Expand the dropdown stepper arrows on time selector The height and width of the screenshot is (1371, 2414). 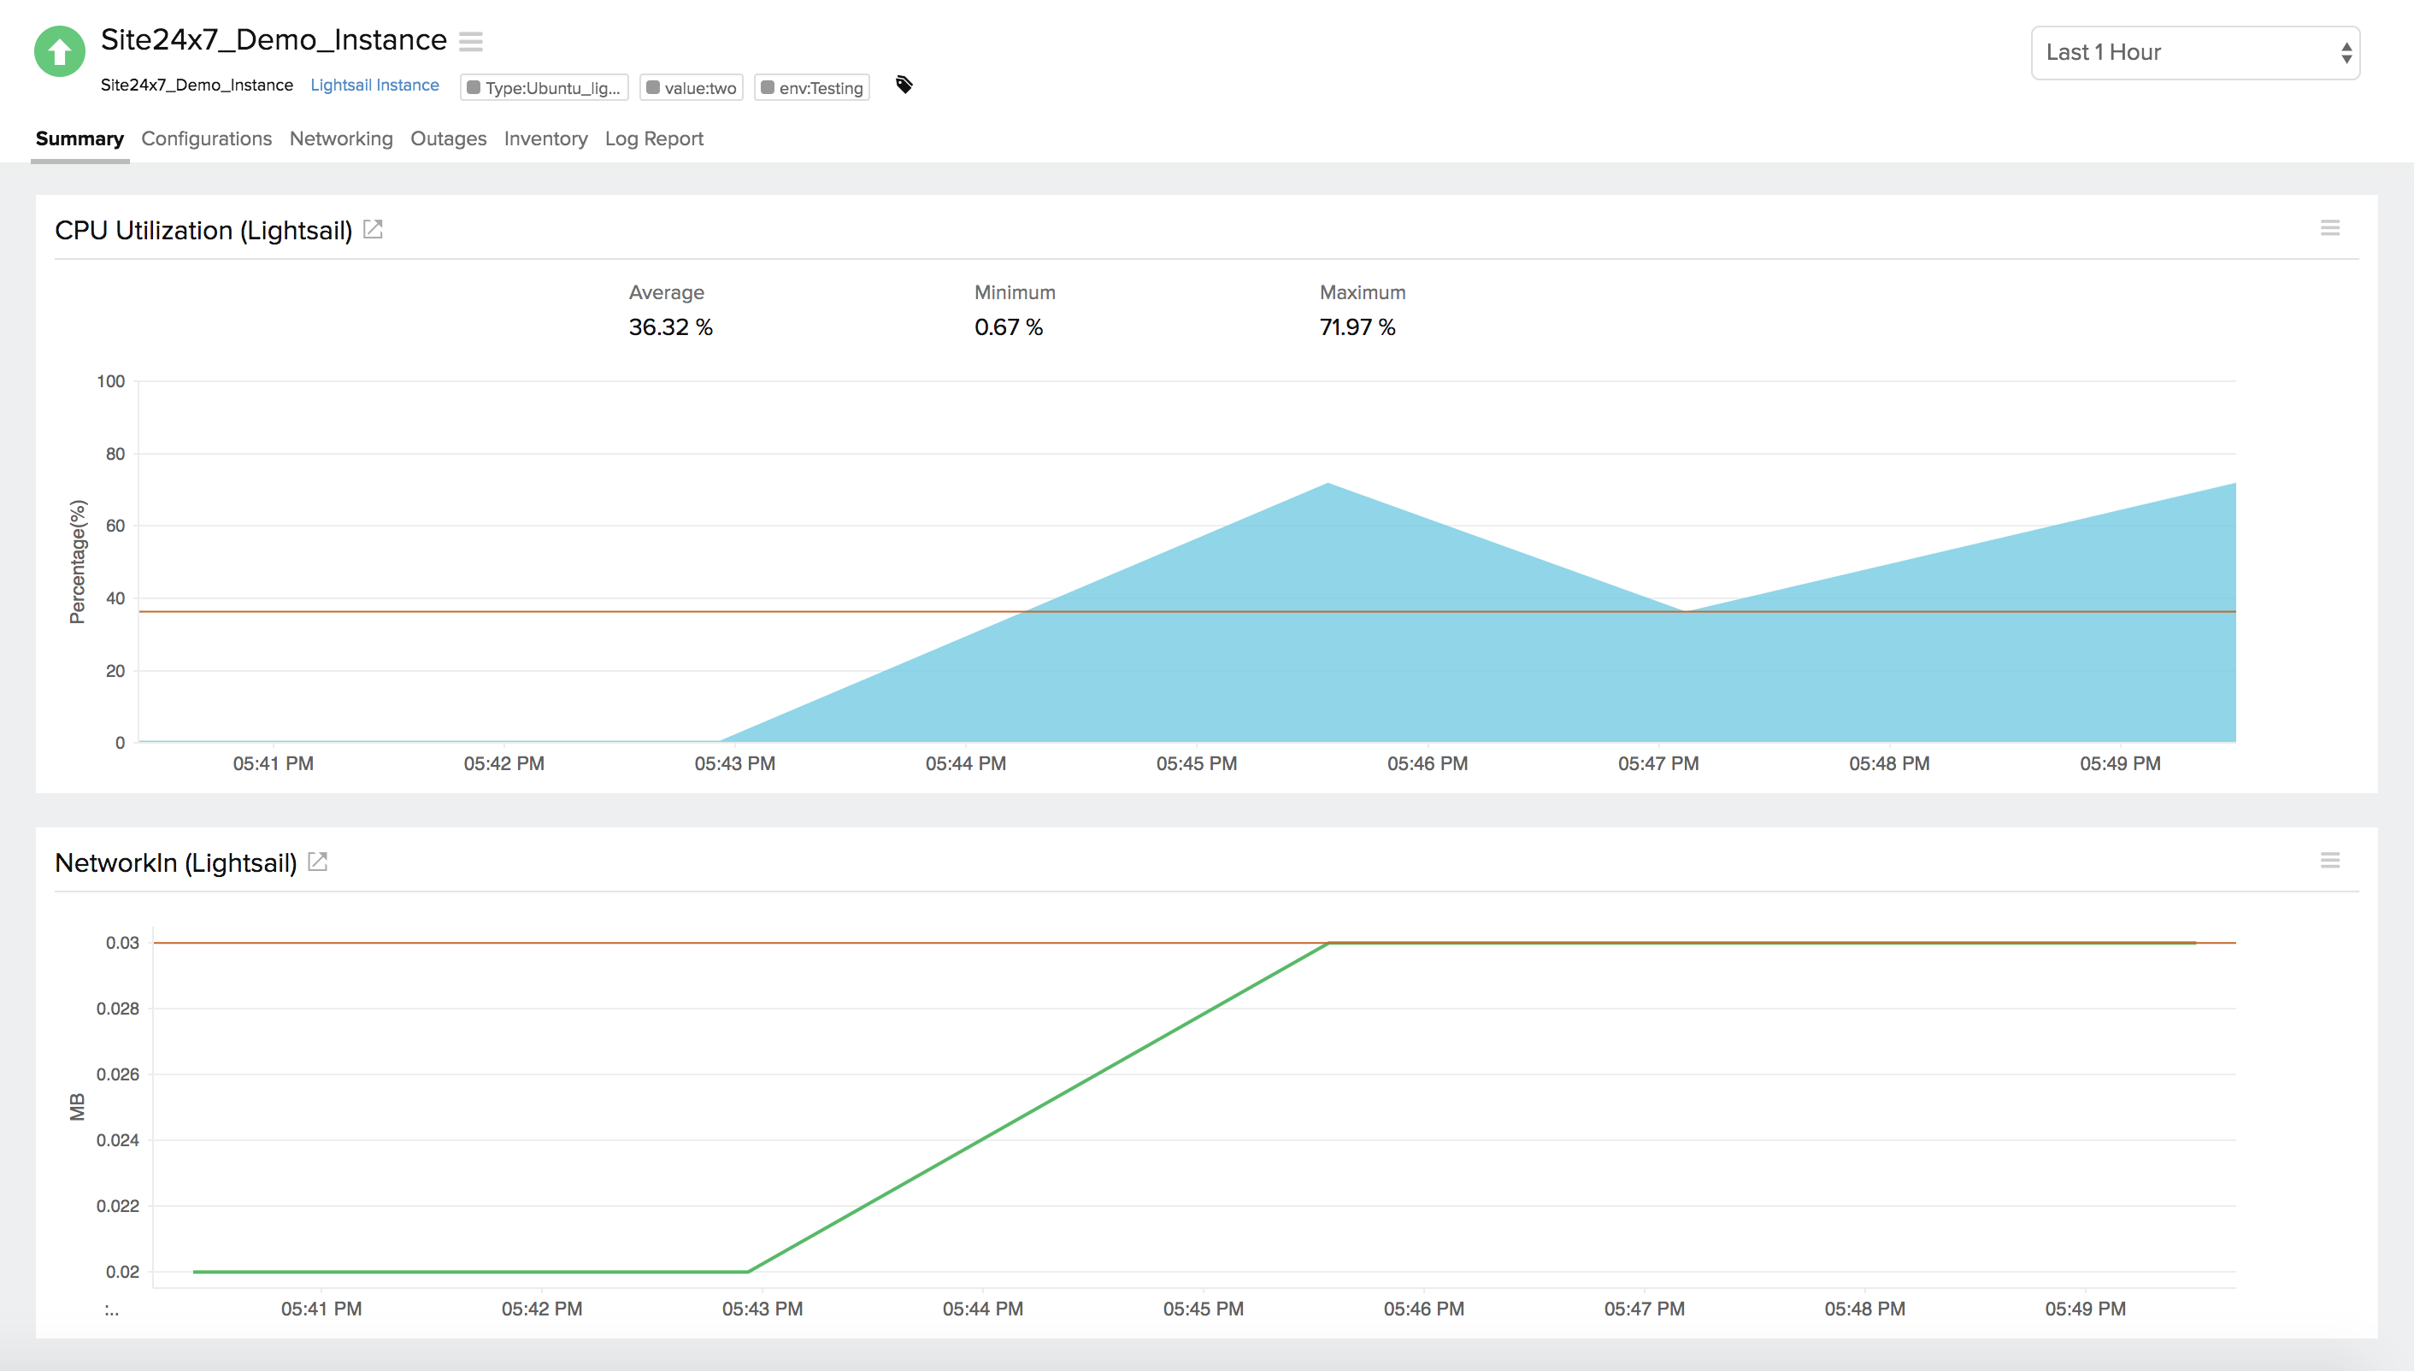(2346, 52)
